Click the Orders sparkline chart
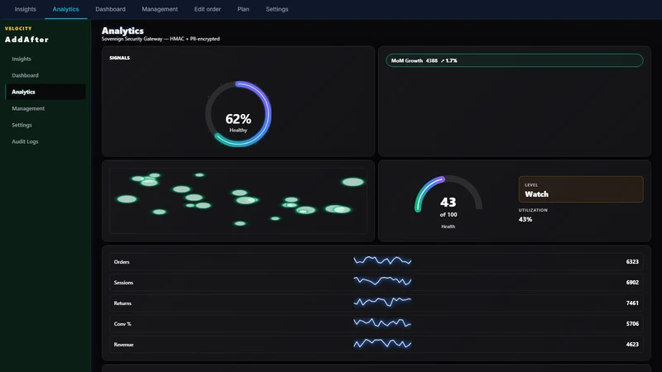Viewport: 662px width, 372px height. pyautogui.click(x=382, y=260)
